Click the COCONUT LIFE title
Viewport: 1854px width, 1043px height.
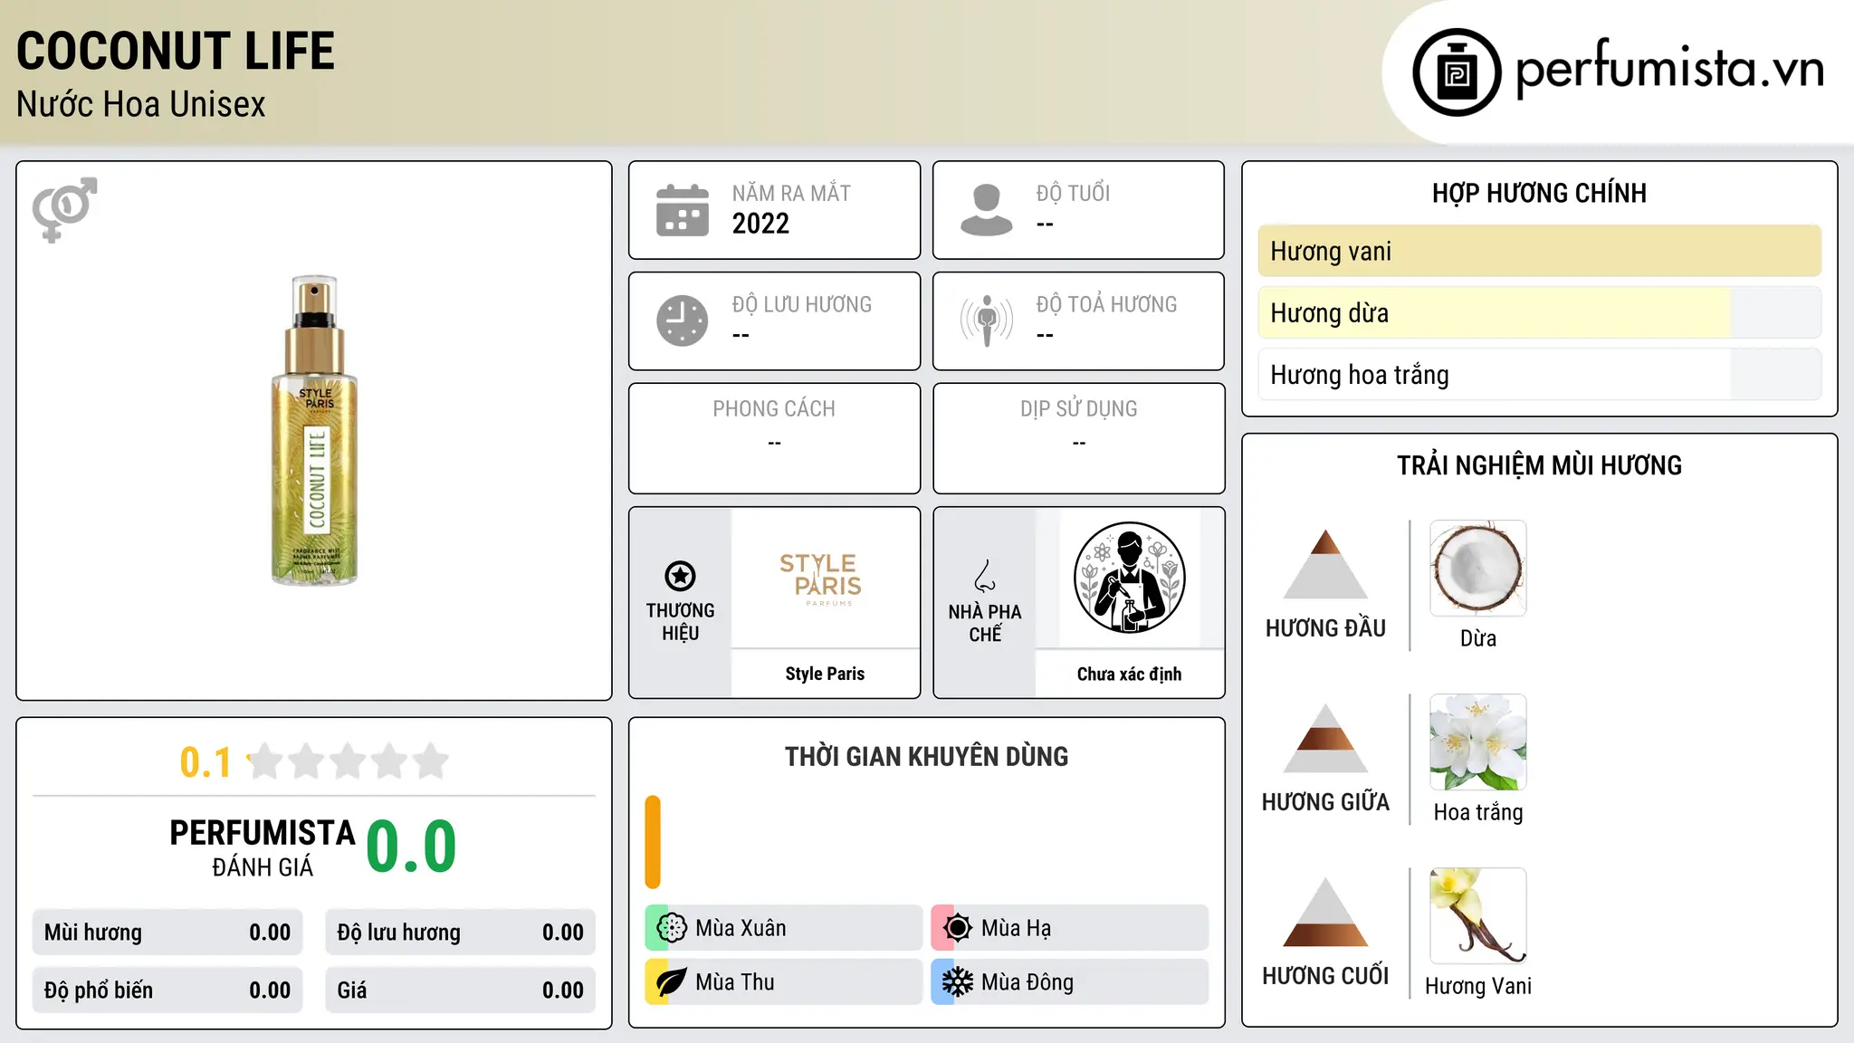click(176, 51)
